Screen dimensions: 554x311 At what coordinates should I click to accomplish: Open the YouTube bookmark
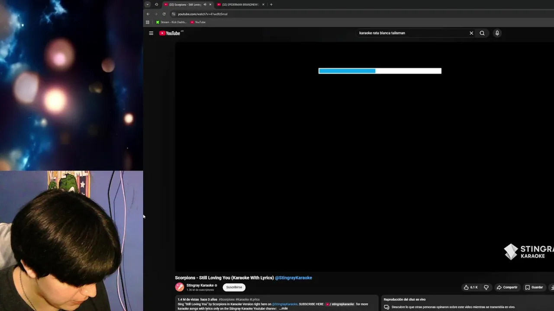pyautogui.click(x=198, y=22)
